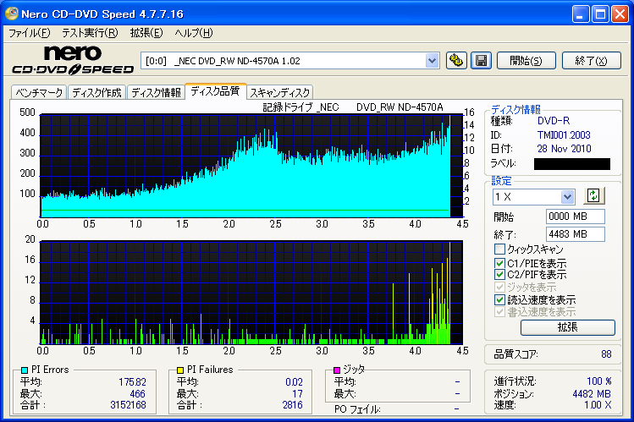Click the 拡張 button in settings panel
634x422 pixels.
[568, 327]
